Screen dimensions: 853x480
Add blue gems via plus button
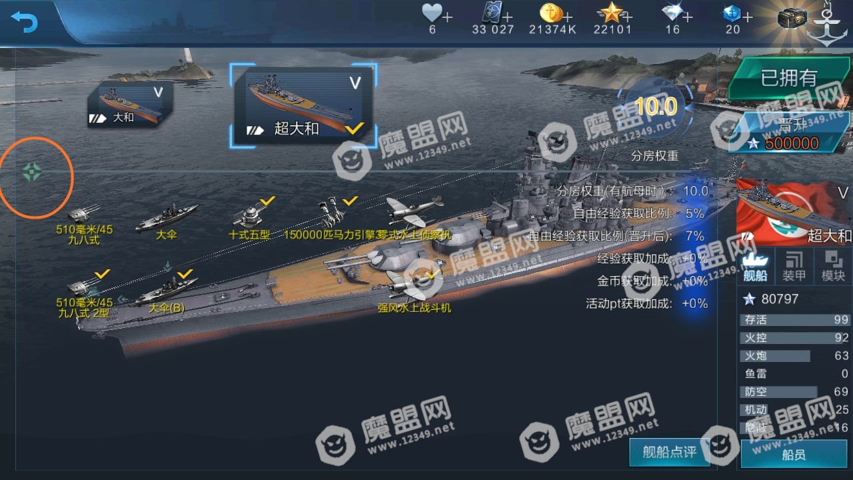click(x=747, y=17)
